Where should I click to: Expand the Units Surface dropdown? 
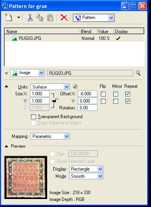(x=50, y=87)
